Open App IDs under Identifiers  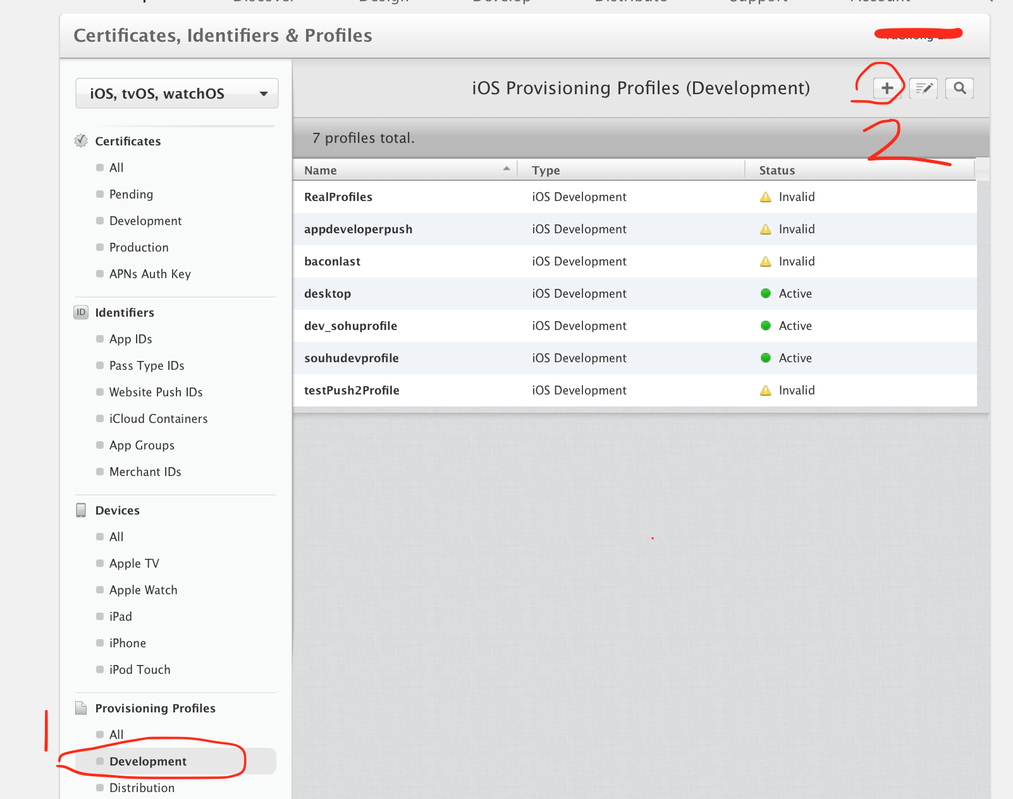click(x=130, y=339)
